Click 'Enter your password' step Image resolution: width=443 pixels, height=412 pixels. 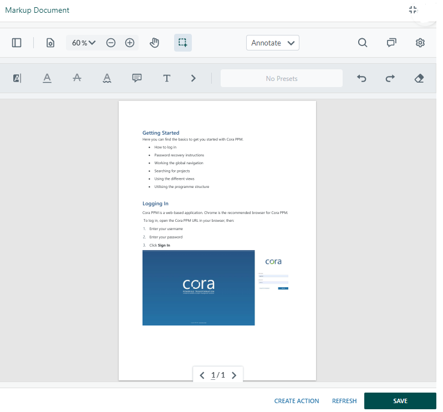166,237
